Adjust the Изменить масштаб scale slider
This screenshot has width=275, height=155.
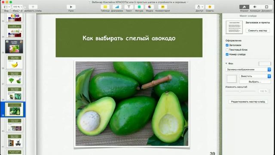(x=241, y=91)
